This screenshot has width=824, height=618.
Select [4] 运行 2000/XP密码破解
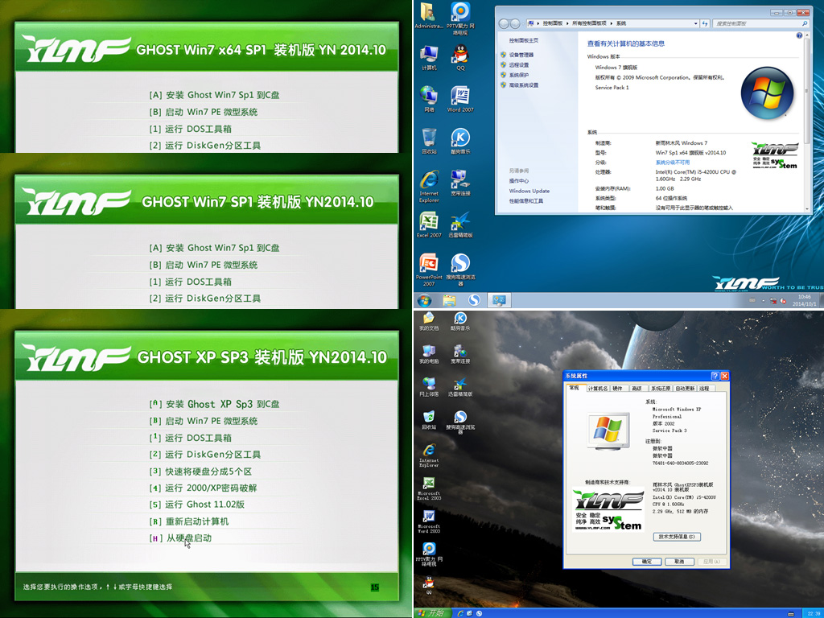[x=204, y=488]
